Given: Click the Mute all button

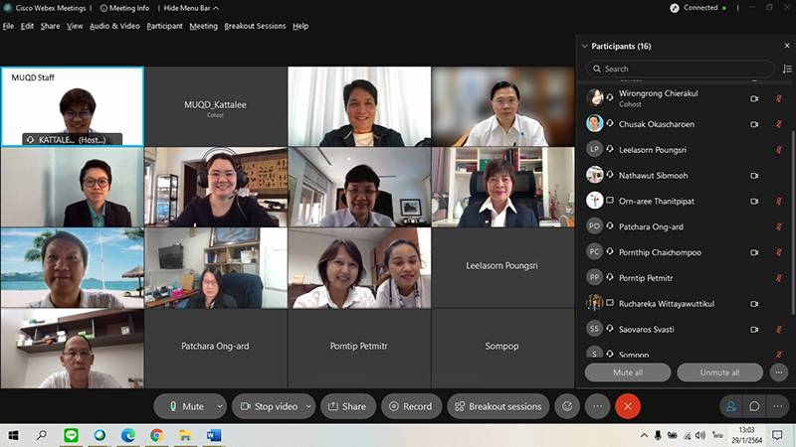Looking at the screenshot, I should [x=627, y=372].
